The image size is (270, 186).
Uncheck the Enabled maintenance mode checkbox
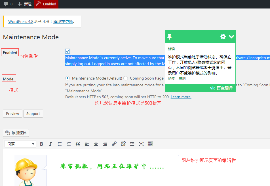pyautogui.click(x=67, y=51)
